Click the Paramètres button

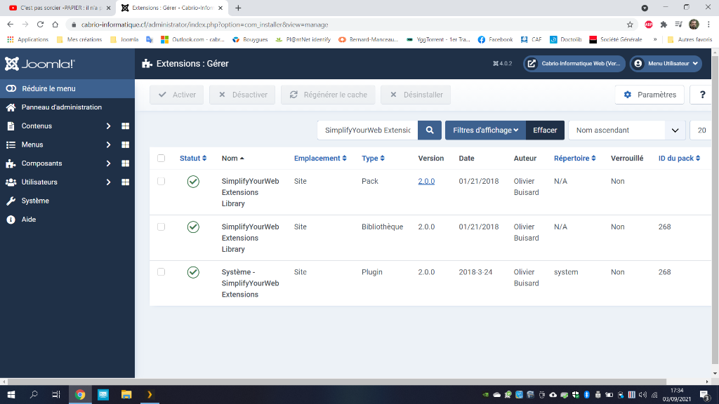[x=649, y=95]
